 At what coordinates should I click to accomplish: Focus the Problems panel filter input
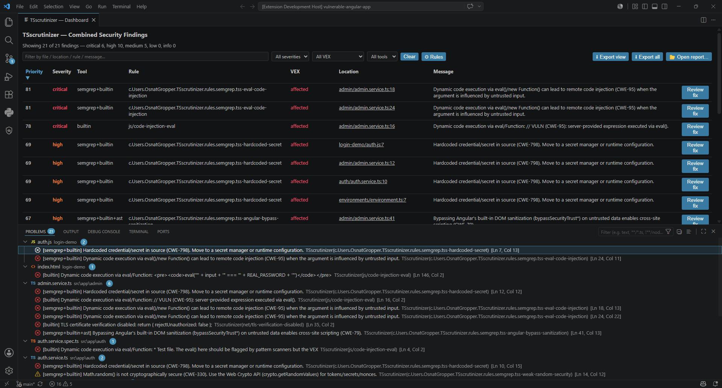tap(631, 232)
